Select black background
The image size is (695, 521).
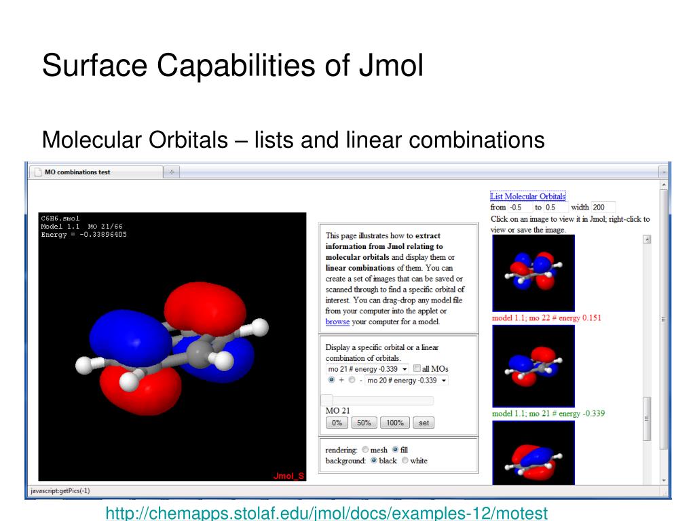374,461
